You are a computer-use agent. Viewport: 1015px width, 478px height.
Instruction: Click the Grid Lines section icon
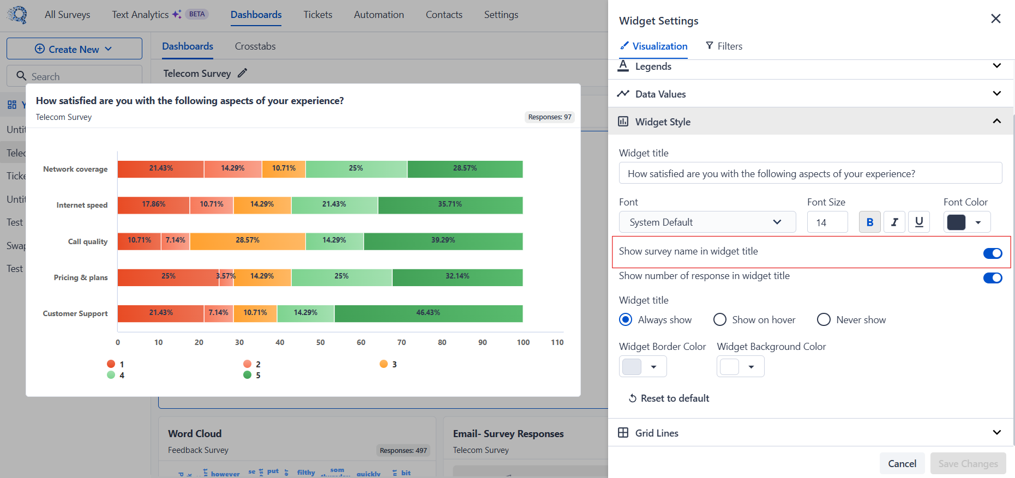623,433
